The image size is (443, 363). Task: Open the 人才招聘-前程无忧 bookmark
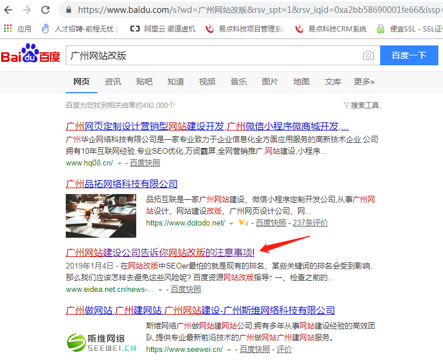(79, 29)
